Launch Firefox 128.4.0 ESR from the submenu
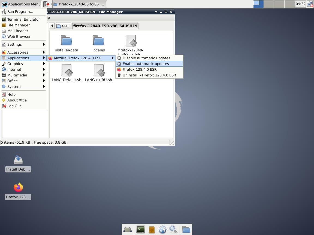 [149, 69]
